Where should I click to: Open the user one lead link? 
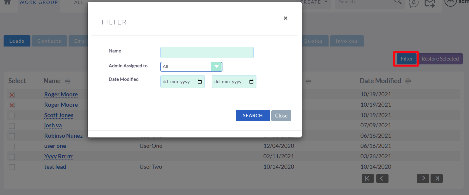pyautogui.click(x=55, y=146)
